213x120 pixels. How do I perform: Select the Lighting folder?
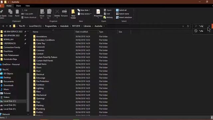pos(40,88)
